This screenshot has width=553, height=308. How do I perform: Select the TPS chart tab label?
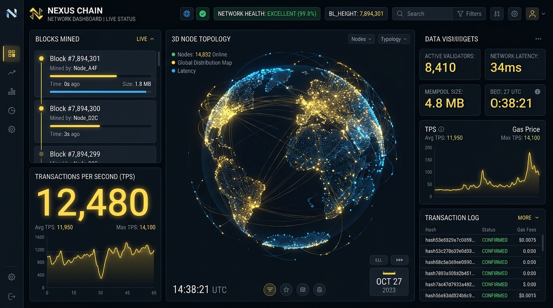(430, 129)
